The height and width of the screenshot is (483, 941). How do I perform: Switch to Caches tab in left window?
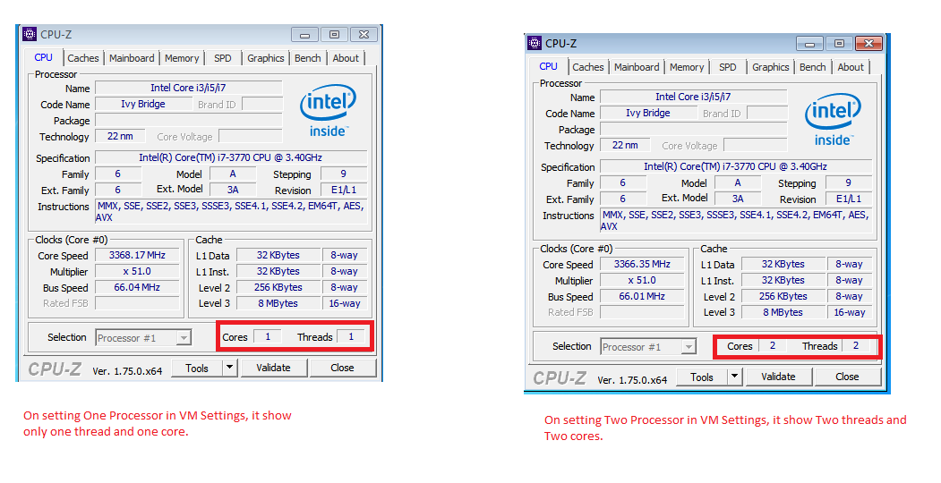[82, 58]
